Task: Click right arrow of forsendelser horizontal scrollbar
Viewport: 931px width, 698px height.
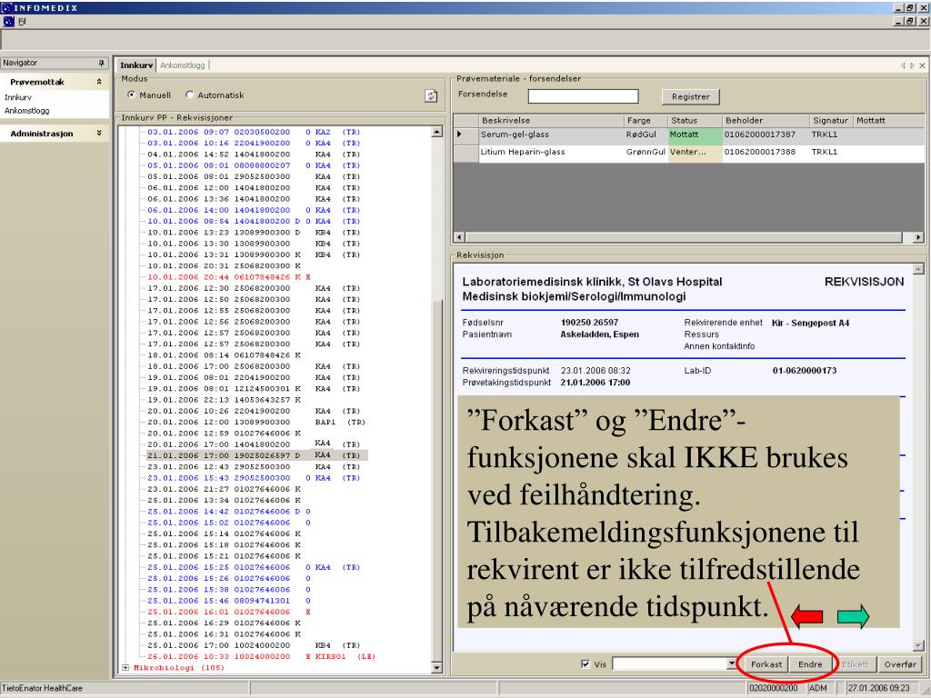Action: pos(918,237)
